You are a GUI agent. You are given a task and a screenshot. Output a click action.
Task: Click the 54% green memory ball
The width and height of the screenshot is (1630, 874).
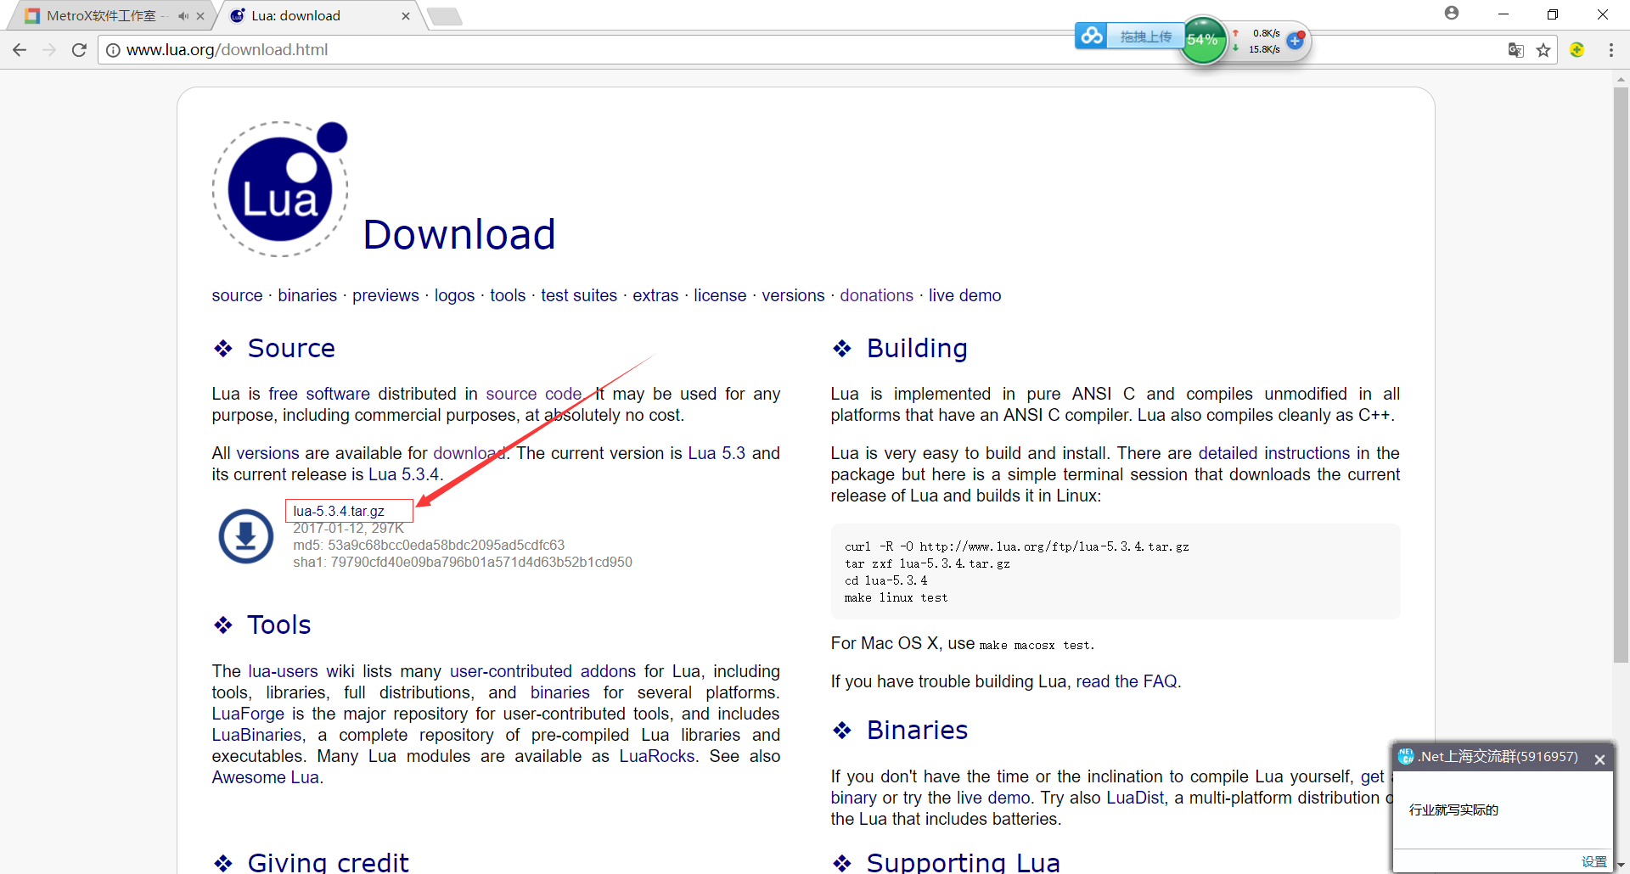click(x=1204, y=40)
